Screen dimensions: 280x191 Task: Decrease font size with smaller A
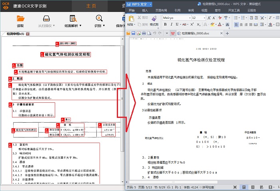pos(214,18)
